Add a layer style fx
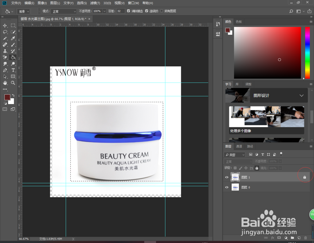Viewport: 314px width, 243px height. coord(273,238)
